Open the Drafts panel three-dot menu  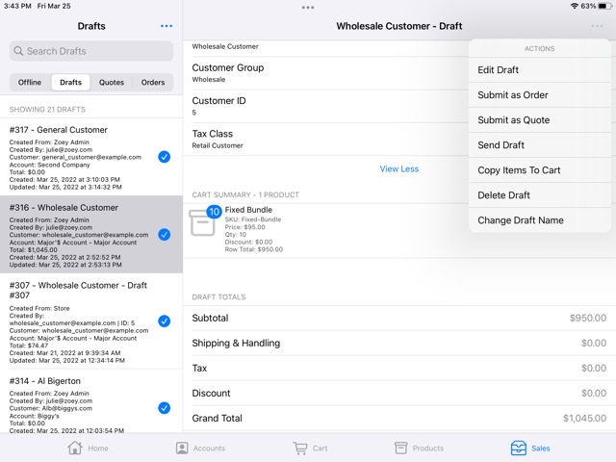[167, 26]
